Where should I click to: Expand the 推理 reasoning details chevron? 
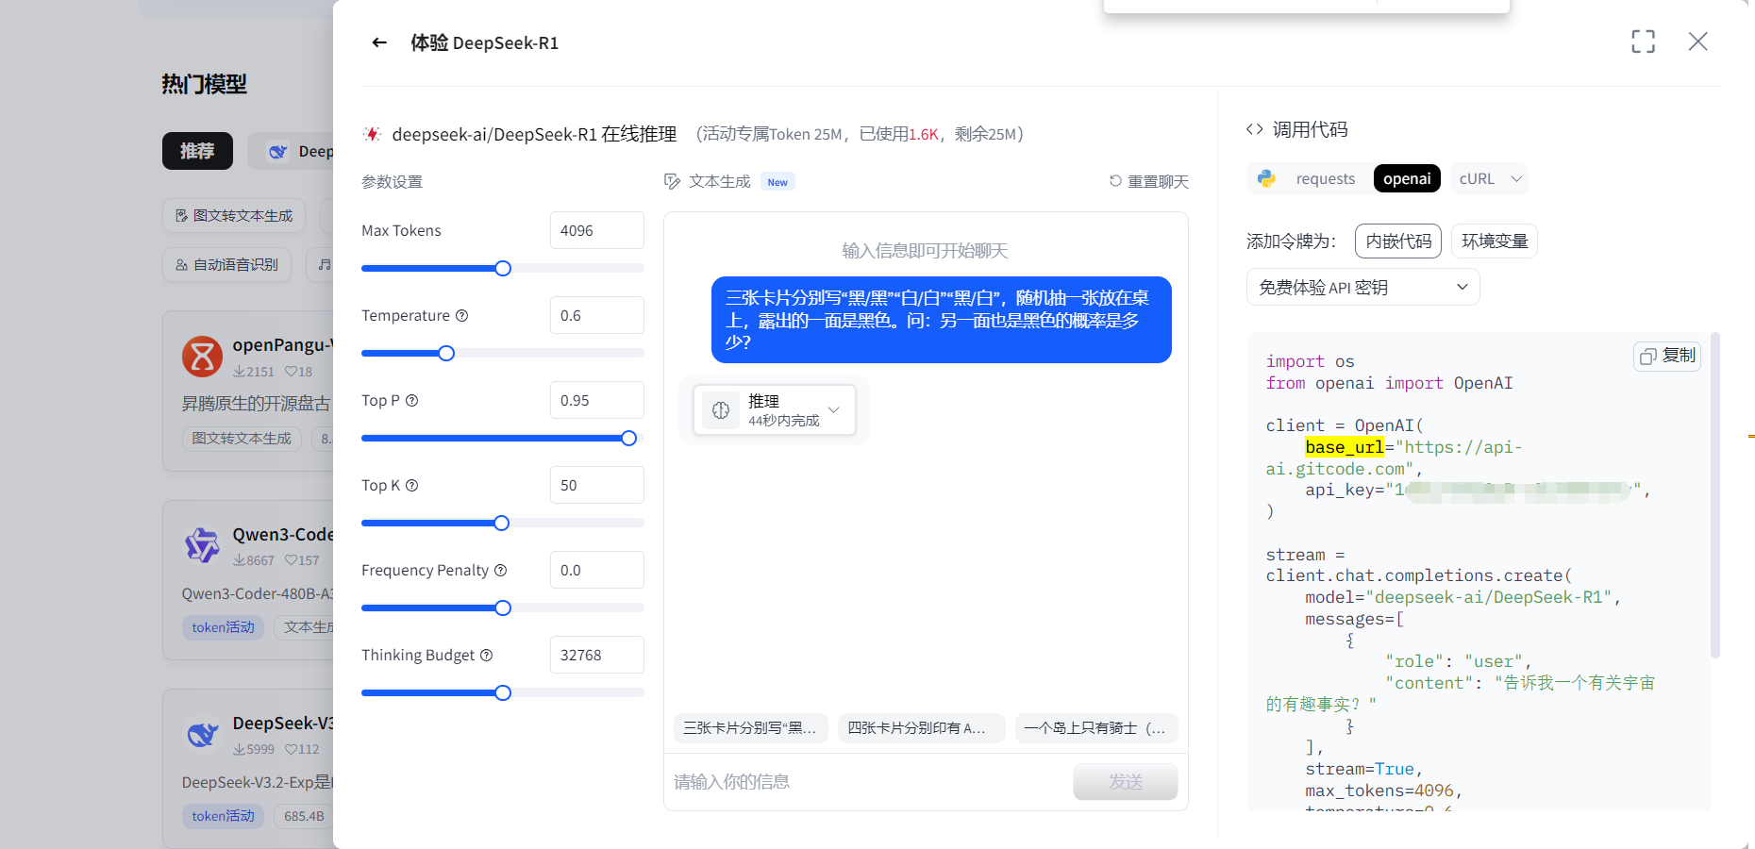pos(833,410)
